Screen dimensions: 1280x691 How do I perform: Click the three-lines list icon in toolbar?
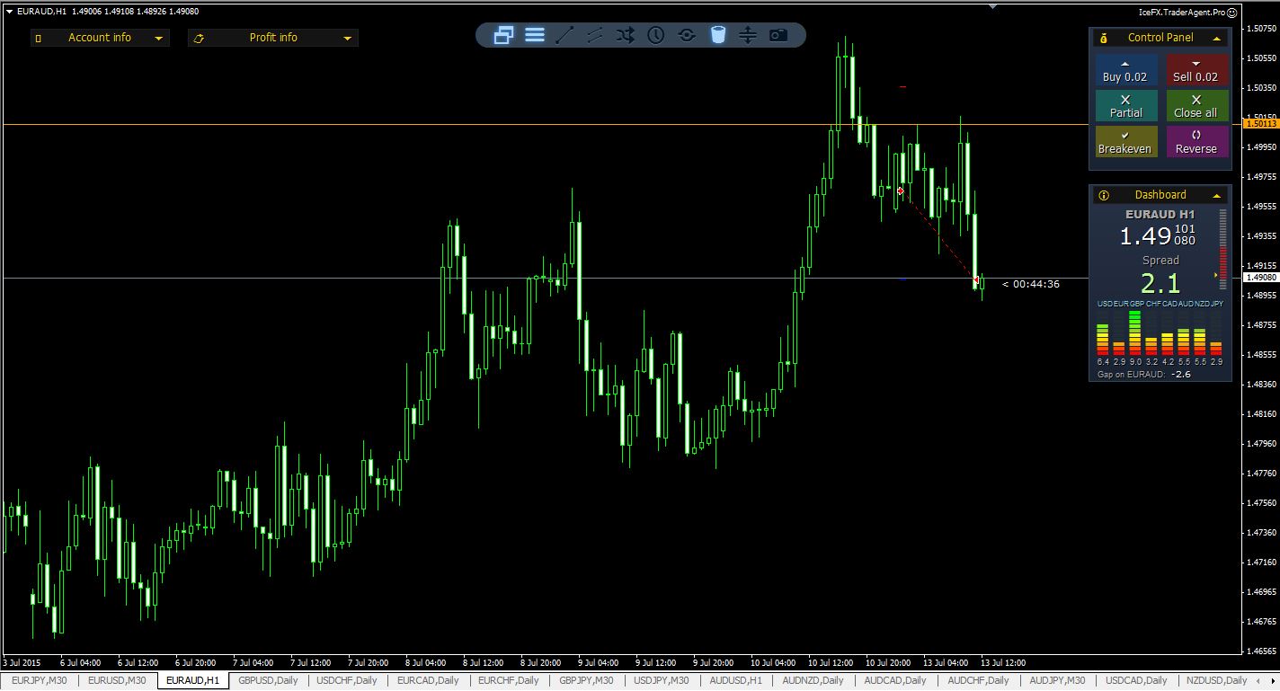[x=535, y=35]
